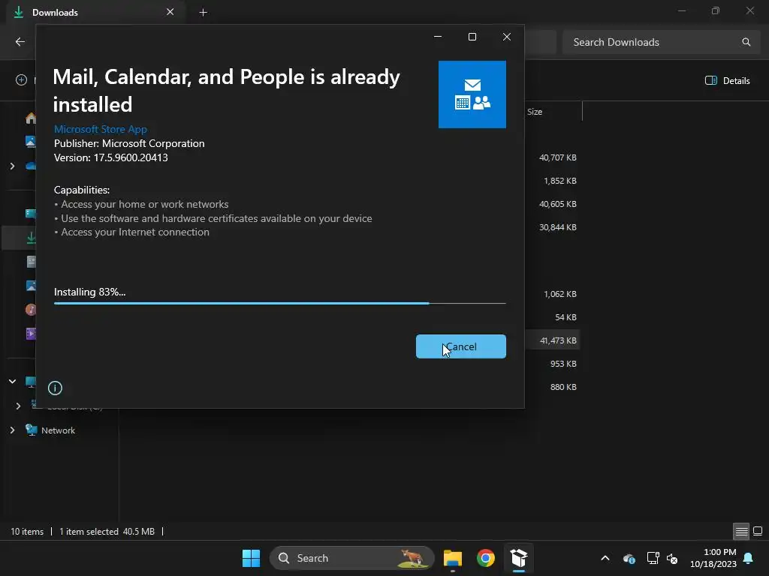Image resolution: width=769 pixels, height=576 pixels.
Task: Click the Mail, Calendar, and People app logo
Action: tap(472, 94)
